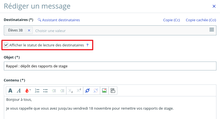The image size is (220, 119).
Task: Increase the paragraph indent
Action: click(x=62, y=91)
